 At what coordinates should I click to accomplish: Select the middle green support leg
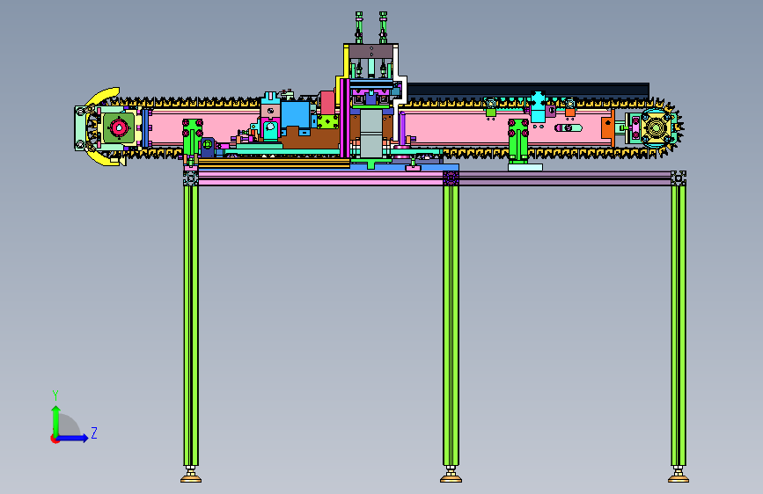(451, 325)
